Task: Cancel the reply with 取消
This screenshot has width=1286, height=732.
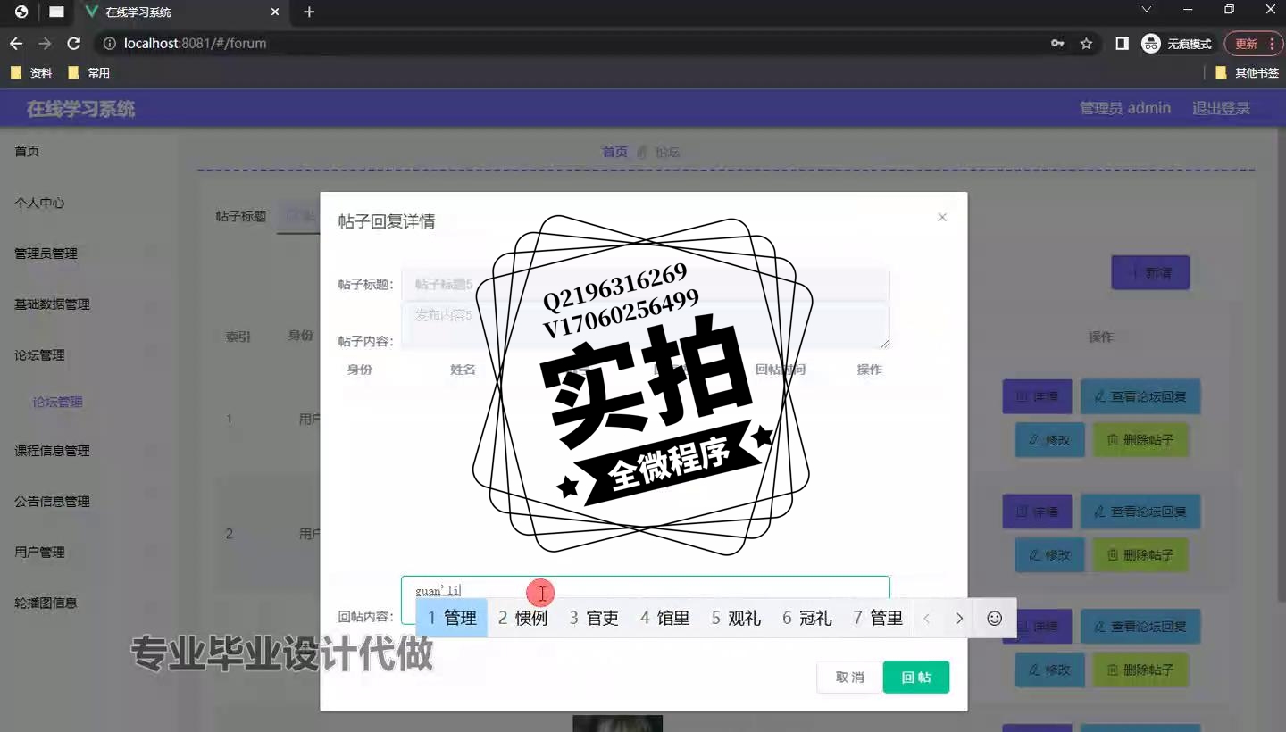Action: (x=849, y=678)
